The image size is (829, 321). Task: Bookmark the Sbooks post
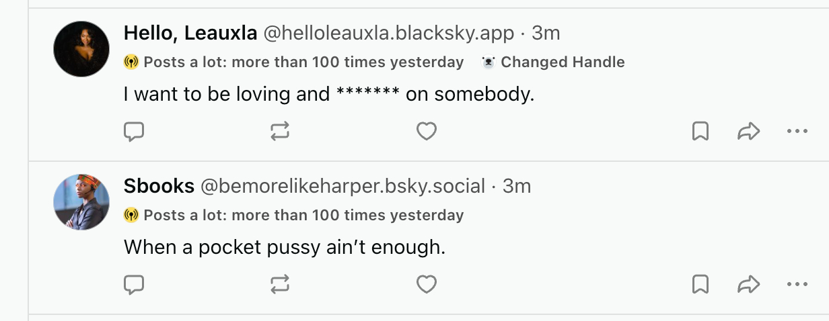pos(700,285)
